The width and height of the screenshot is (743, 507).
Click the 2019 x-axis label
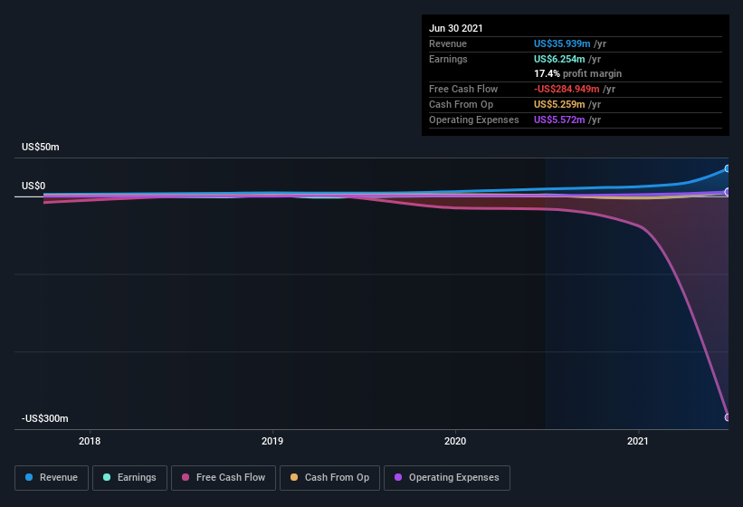click(x=272, y=441)
